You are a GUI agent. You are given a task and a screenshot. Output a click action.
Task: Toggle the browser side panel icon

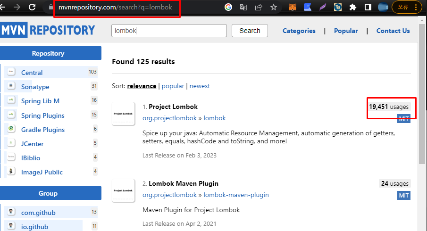(x=368, y=7)
